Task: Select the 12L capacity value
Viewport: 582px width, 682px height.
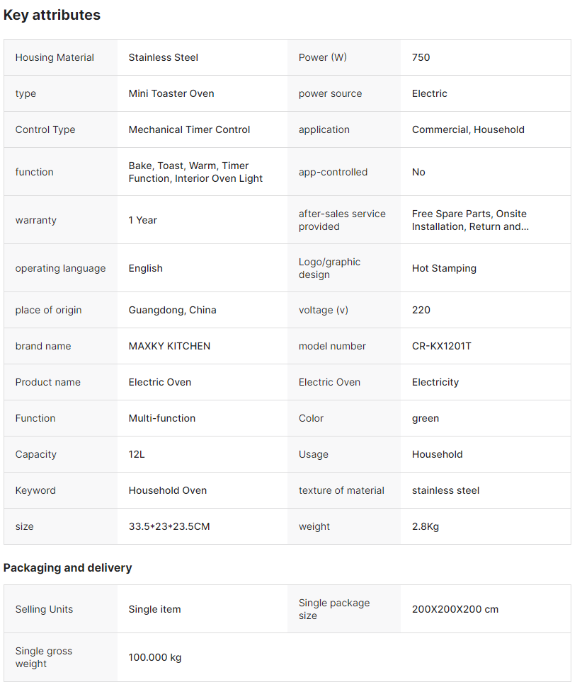Action: [137, 454]
